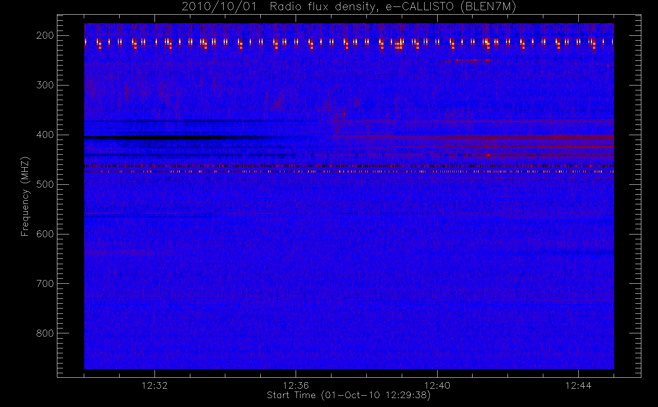Viewport: 658px width, 407px height.
Task: Click the 12:40 time tick label
Action: 437,385
